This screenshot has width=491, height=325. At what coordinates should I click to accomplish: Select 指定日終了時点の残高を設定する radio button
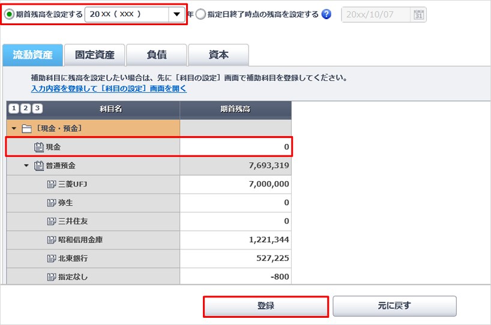pyautogui.click(x=200, y=14)
